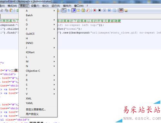Click the icon right of spell-check
The height and width of the screenshot is (123, 161).
point(126,11)
